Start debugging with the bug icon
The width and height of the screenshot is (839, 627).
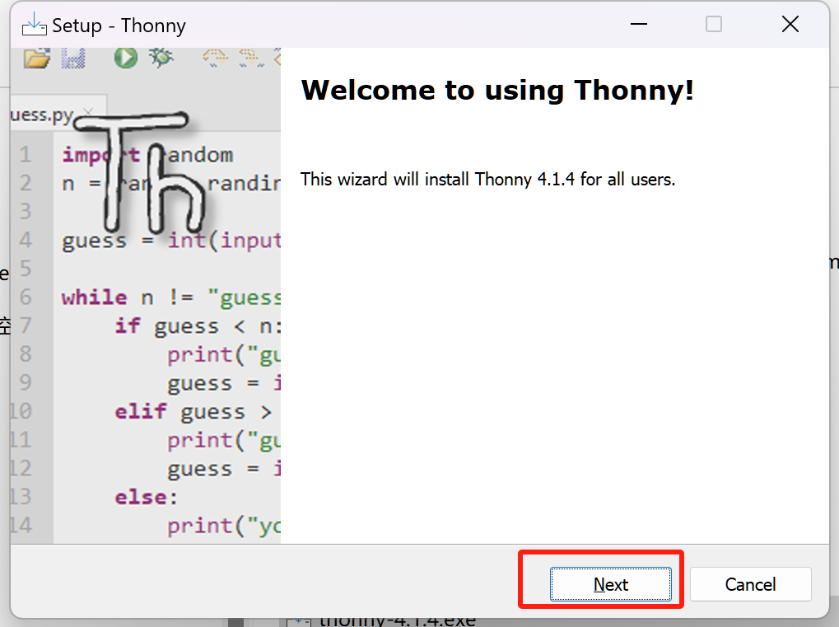coord(161,58)
